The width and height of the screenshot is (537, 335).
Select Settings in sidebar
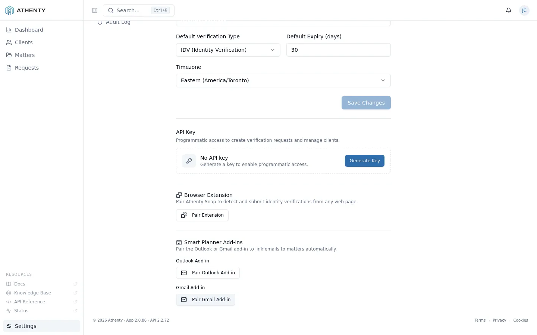(41, 326)
